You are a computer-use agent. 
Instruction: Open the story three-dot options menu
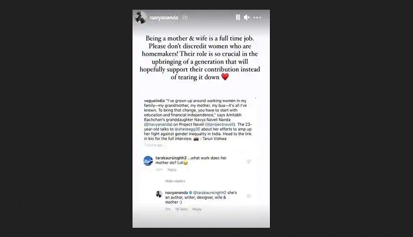[x=257, y=18]
